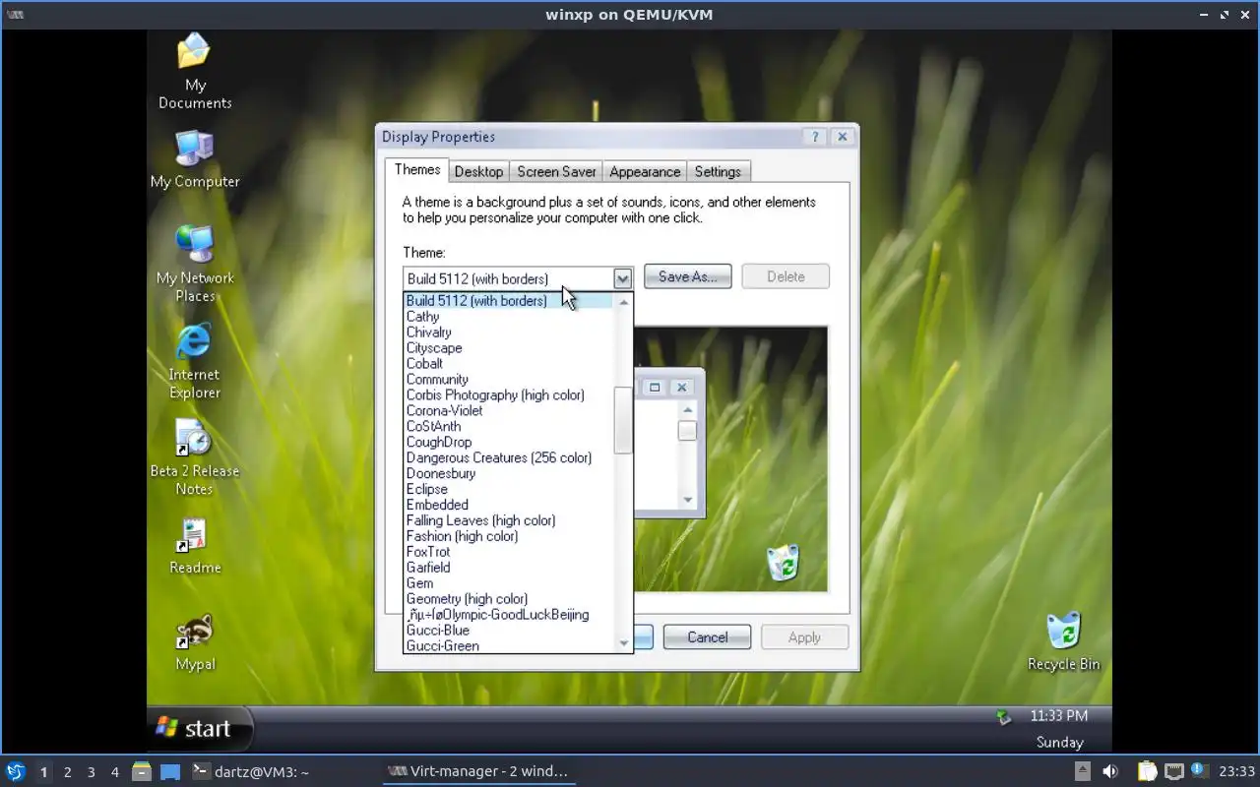The height and width of the screenshot is (787, 1260).
Task: Pick Fashion (high color) theme
Action: coord(509,536)
